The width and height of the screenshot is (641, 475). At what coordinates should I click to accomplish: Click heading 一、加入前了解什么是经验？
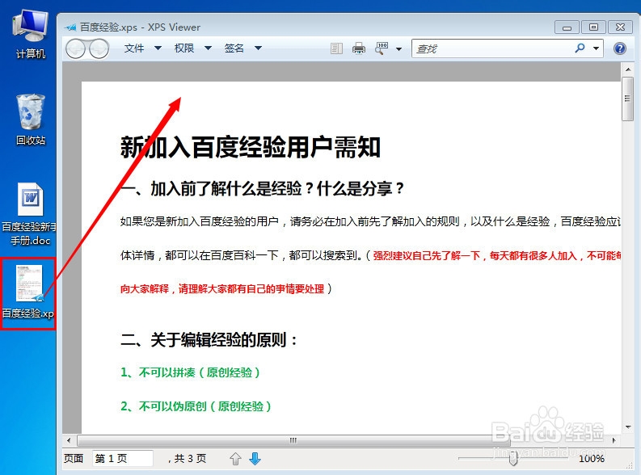tap(211, 189)
